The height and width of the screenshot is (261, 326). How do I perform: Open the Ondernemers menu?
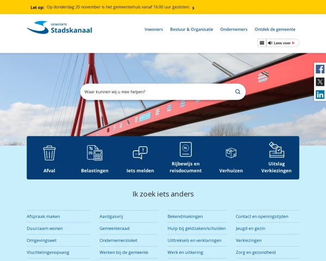tap(234, 29)
